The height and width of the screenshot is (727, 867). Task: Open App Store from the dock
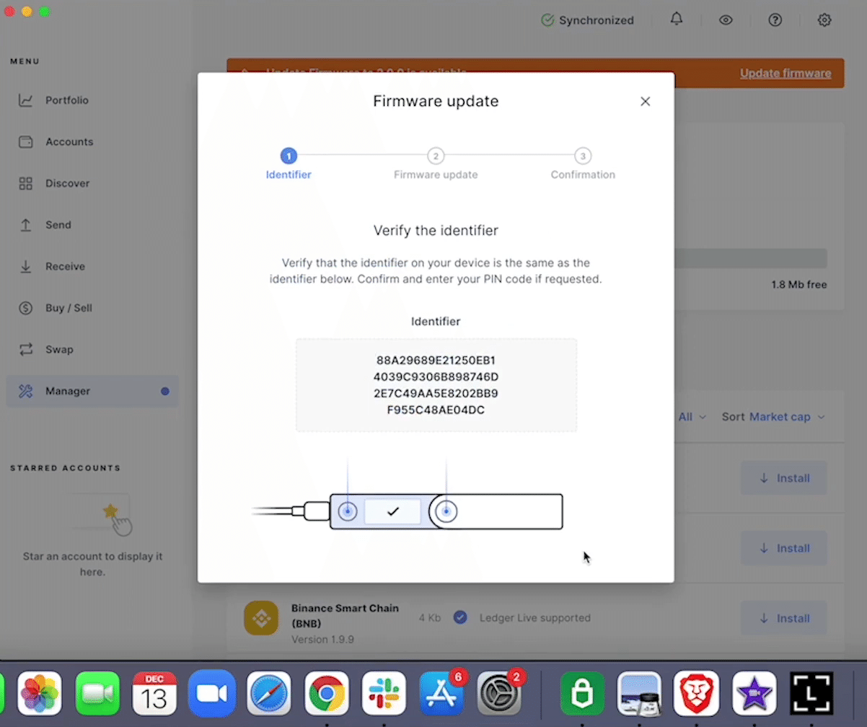pyautogui.click(x=441, y=694)
